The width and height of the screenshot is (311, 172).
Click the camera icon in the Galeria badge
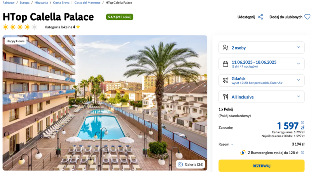[180, 164]
